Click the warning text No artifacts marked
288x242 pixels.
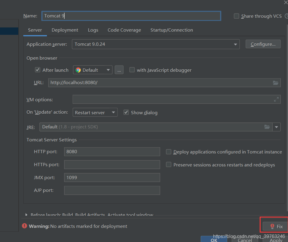(x=89, y=226)
